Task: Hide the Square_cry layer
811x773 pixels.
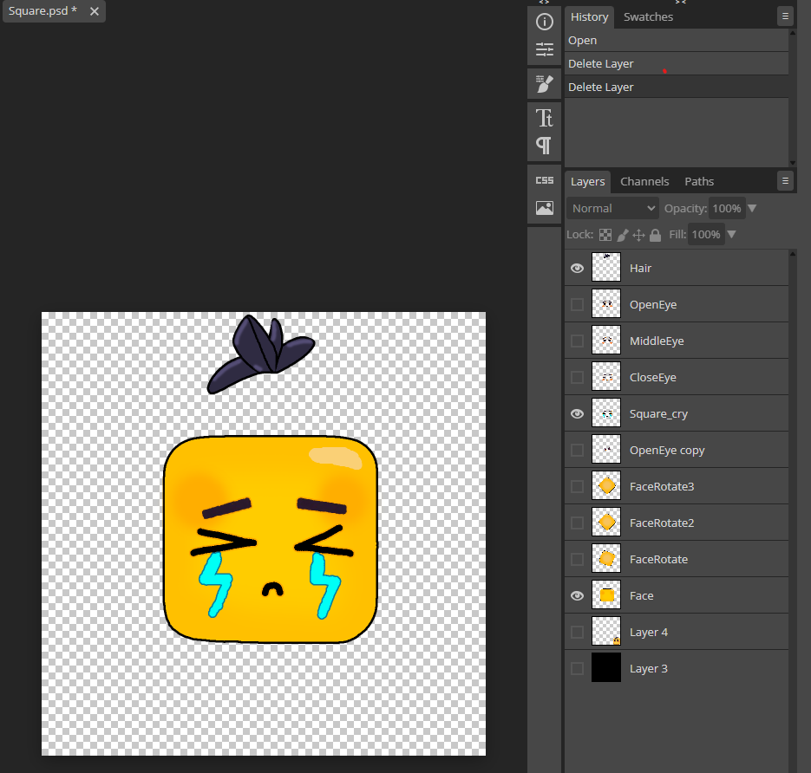Action: point(577,414)
